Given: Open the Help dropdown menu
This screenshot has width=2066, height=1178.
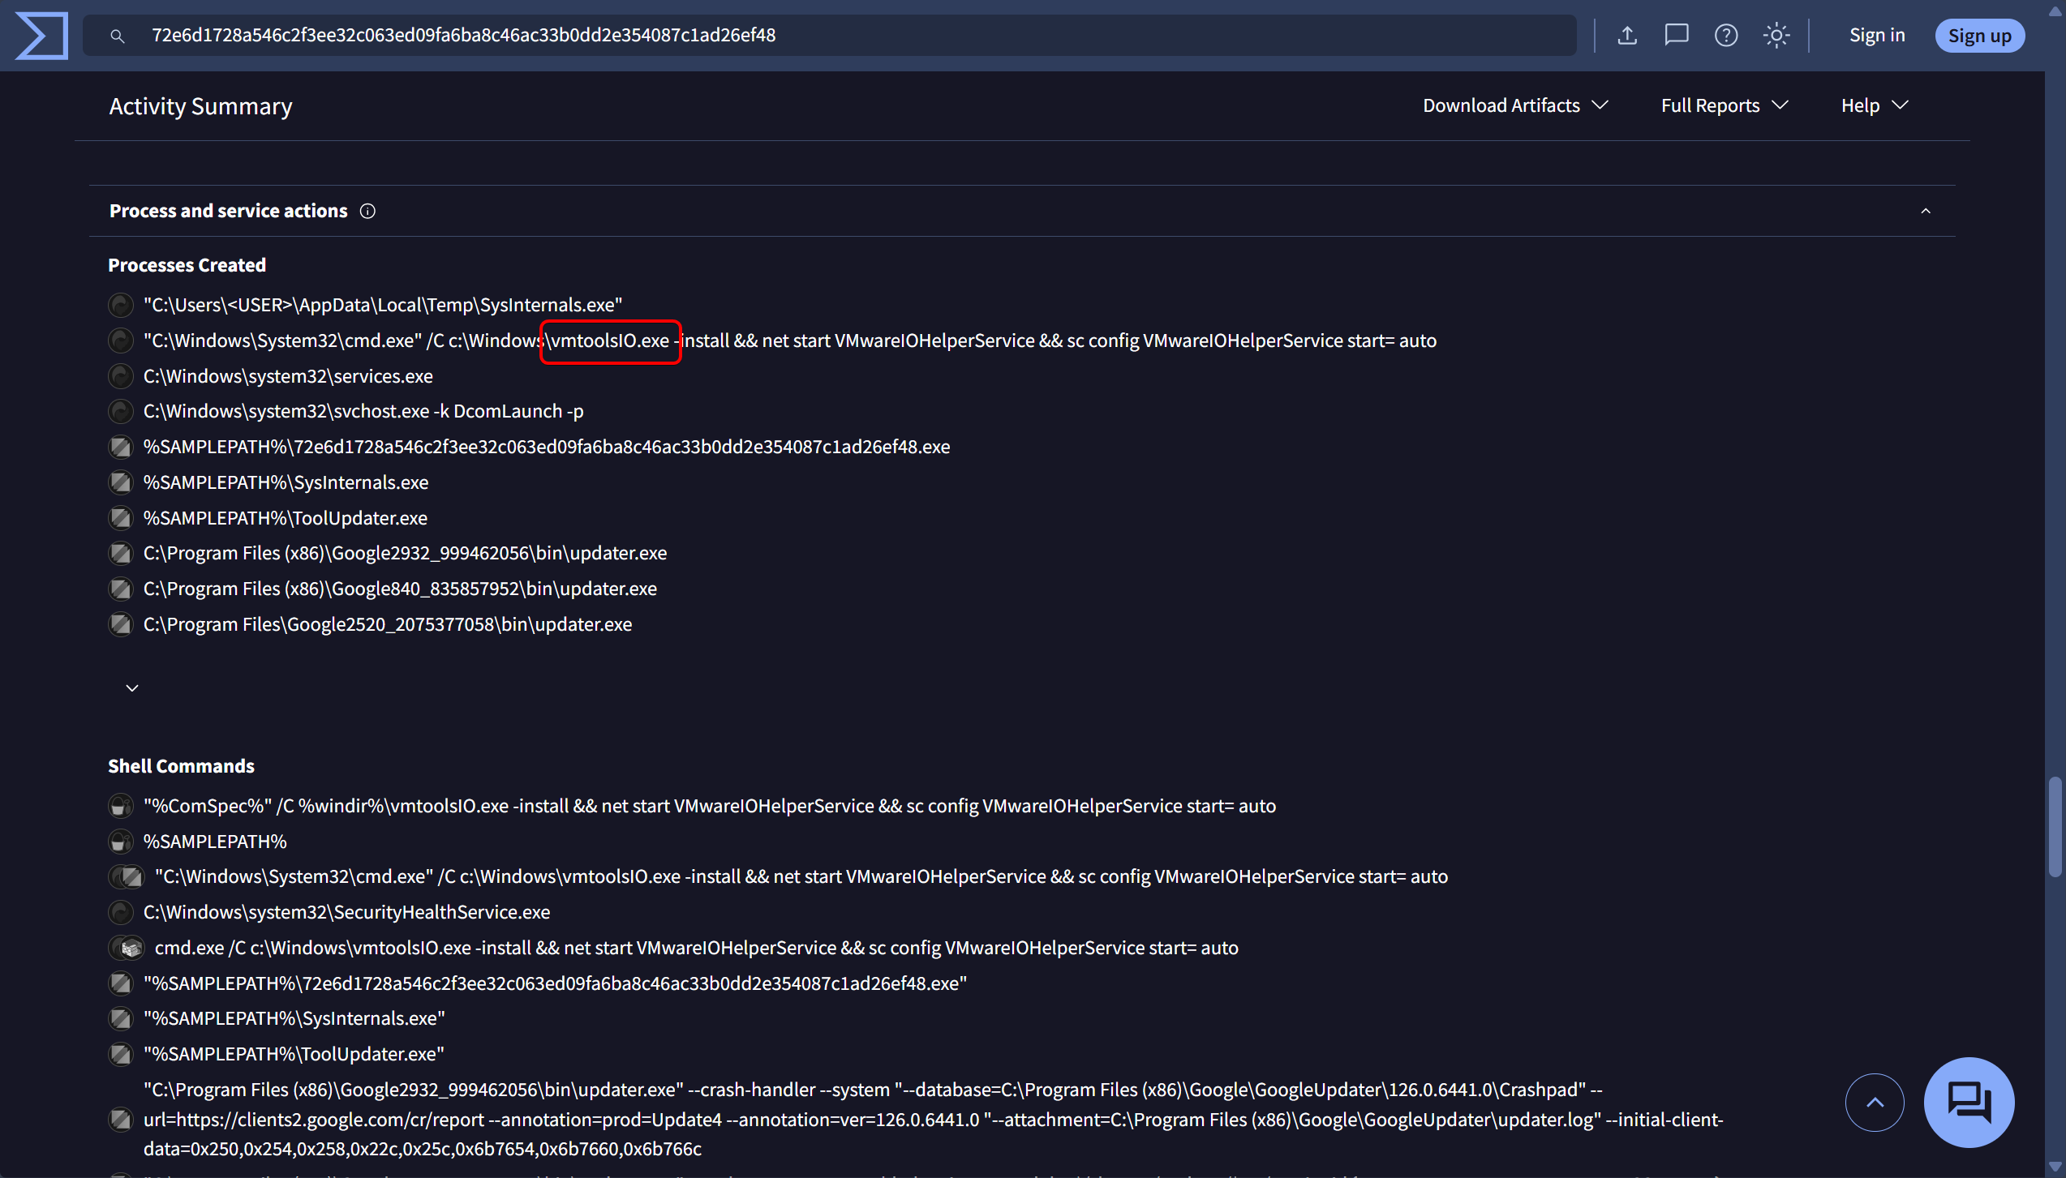Looking at the screenshot, I should point(1875,105).
